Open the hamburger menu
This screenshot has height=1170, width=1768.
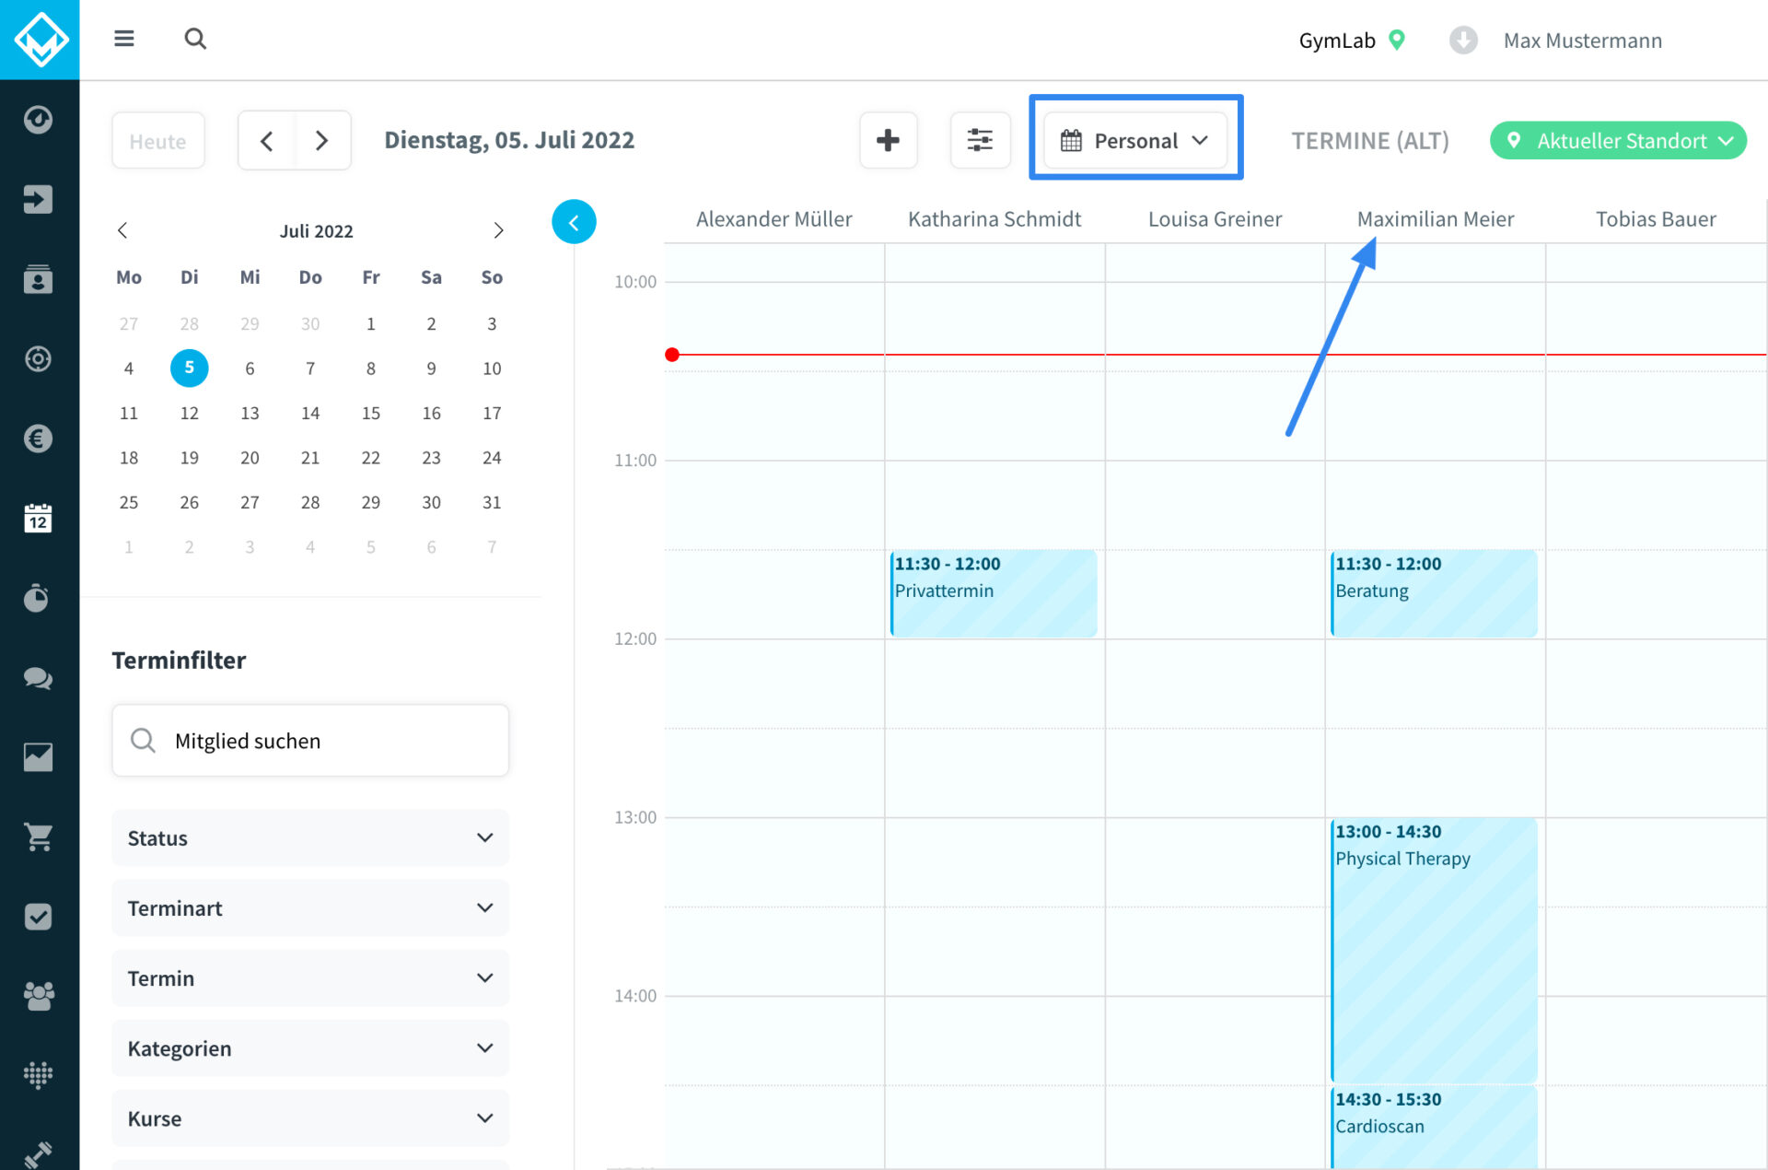[x=124, y=39]
